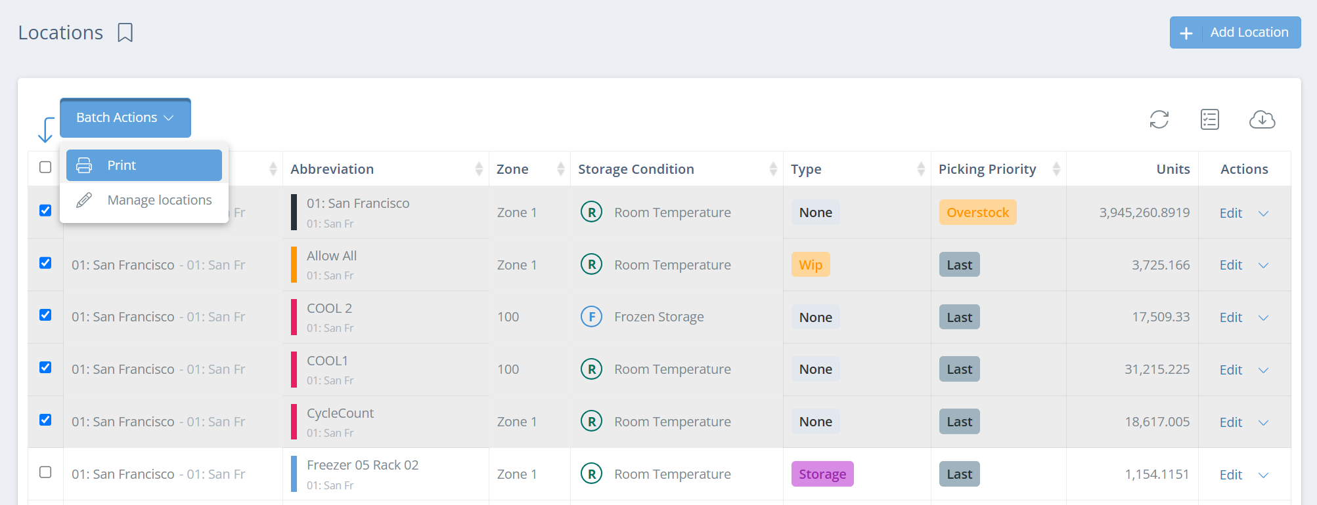Screen dimensions: 1317x505
Task: Collapse the Batch Actions dropdown
Action: pyautogui.click(x=125, y=118)
